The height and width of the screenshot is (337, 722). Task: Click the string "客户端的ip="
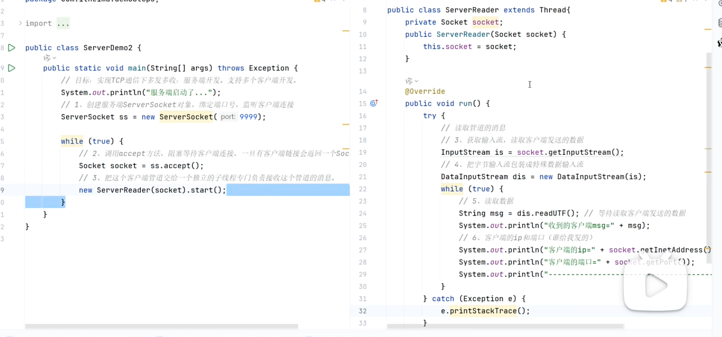coord(570,250)
